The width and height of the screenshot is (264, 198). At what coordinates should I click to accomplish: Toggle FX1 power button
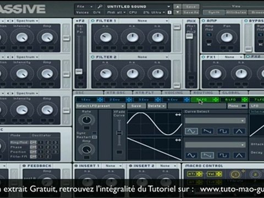click(x=204, y=57)
